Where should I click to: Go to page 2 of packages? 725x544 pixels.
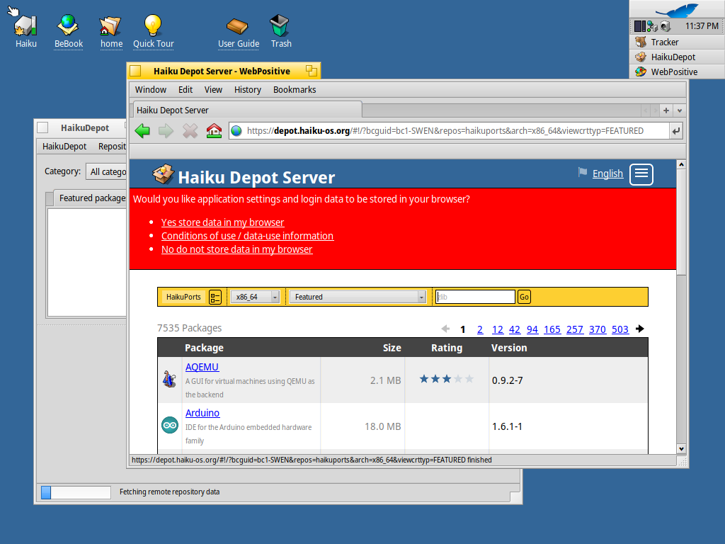[x=480, y=329]
